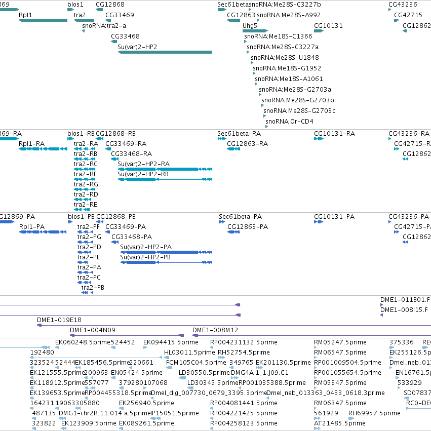This screenshot has height=431, width=431.
Task: Click the snoRNA:Me28S-G2703a label
Action: pos(295,90)
